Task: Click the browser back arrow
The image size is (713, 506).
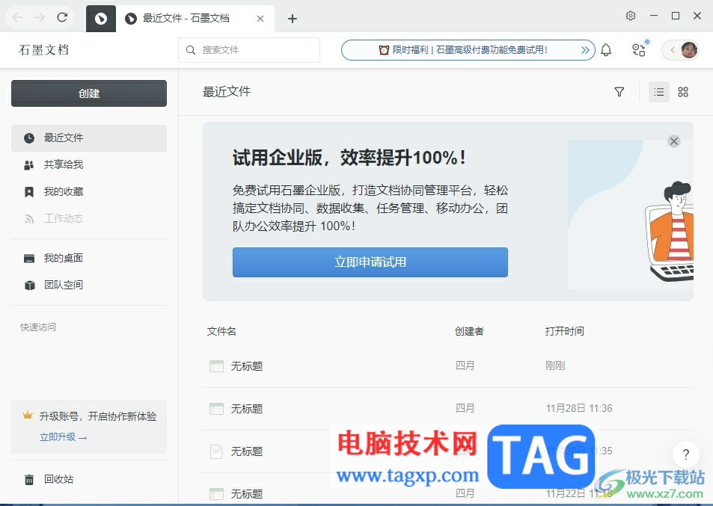Action: 17,18
